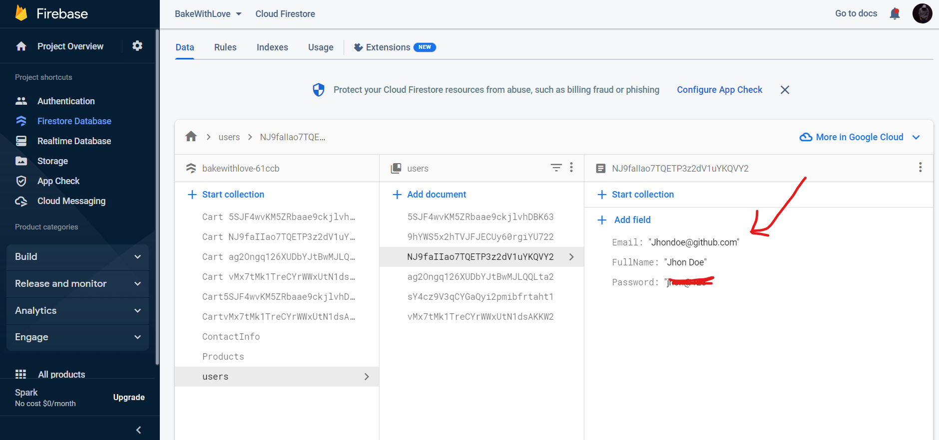Click Start collection in database column

(x=226, y=195)
